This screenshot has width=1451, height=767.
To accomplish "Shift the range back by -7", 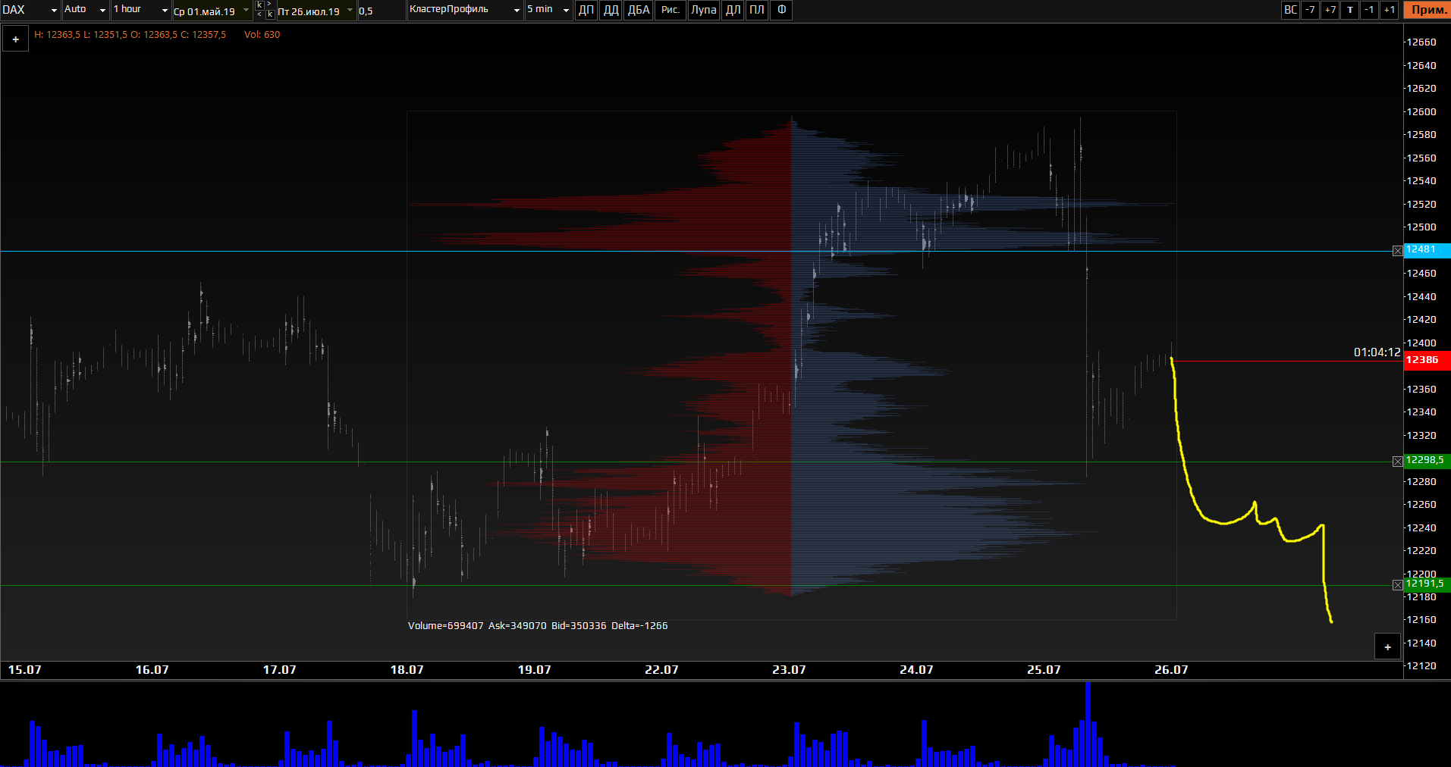I will point(1310,10).
